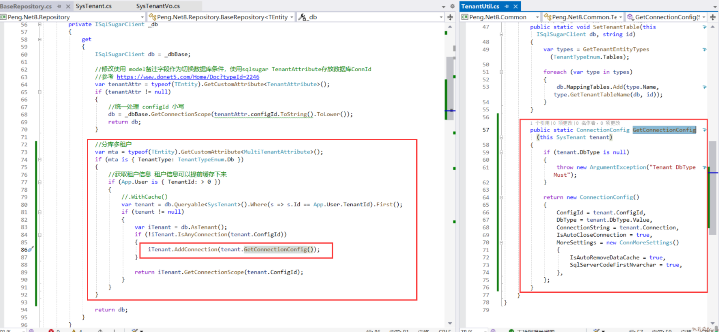Click the TenantUtil.cs editor scroll down arrow

coord(713,323)
